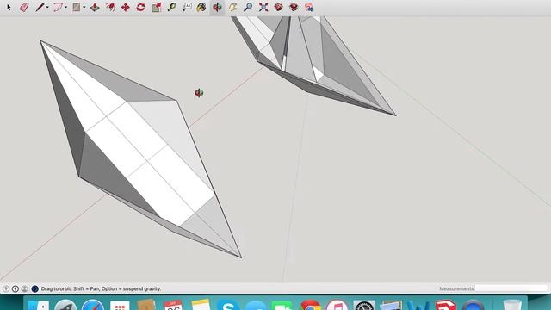
Task: Select the Rectangle shape tool
Action: tap(77, 7)
